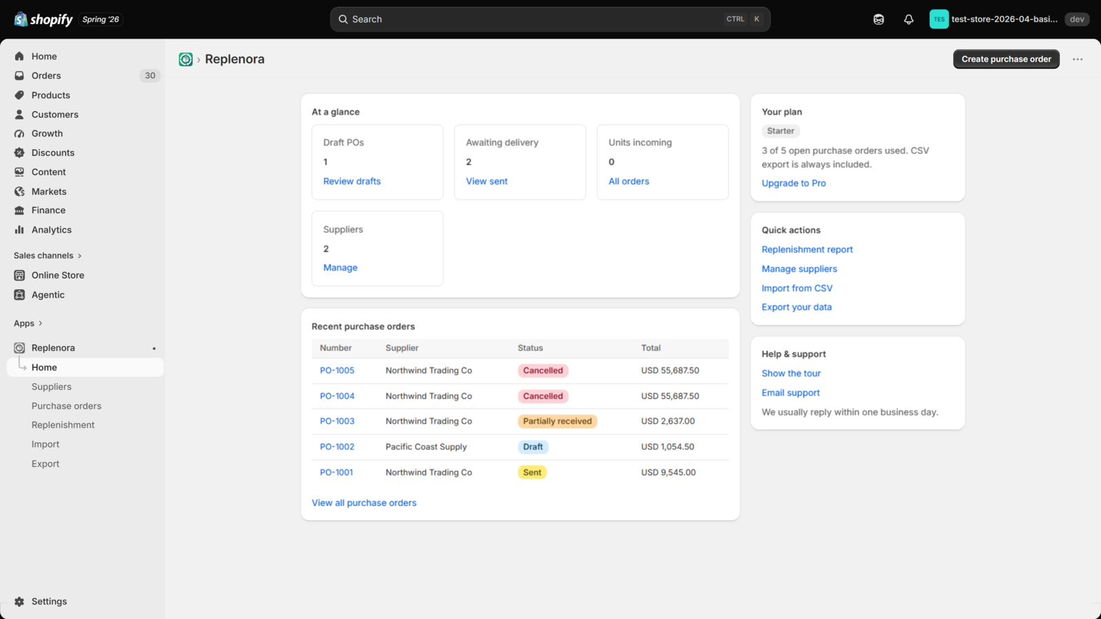Click the Finance bank icon

click(19, 210)
